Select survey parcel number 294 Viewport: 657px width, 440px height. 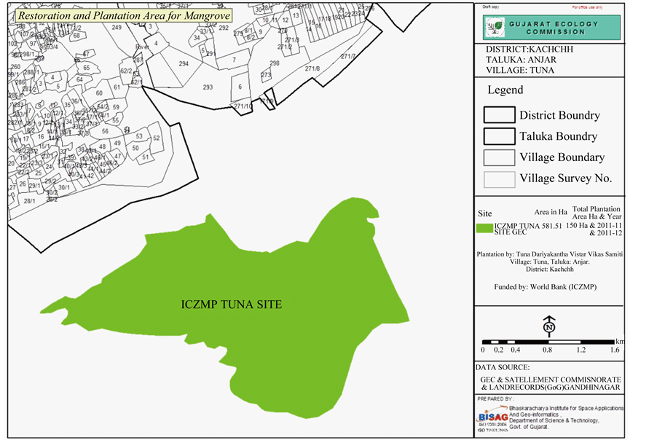click(x=184, y=64)
